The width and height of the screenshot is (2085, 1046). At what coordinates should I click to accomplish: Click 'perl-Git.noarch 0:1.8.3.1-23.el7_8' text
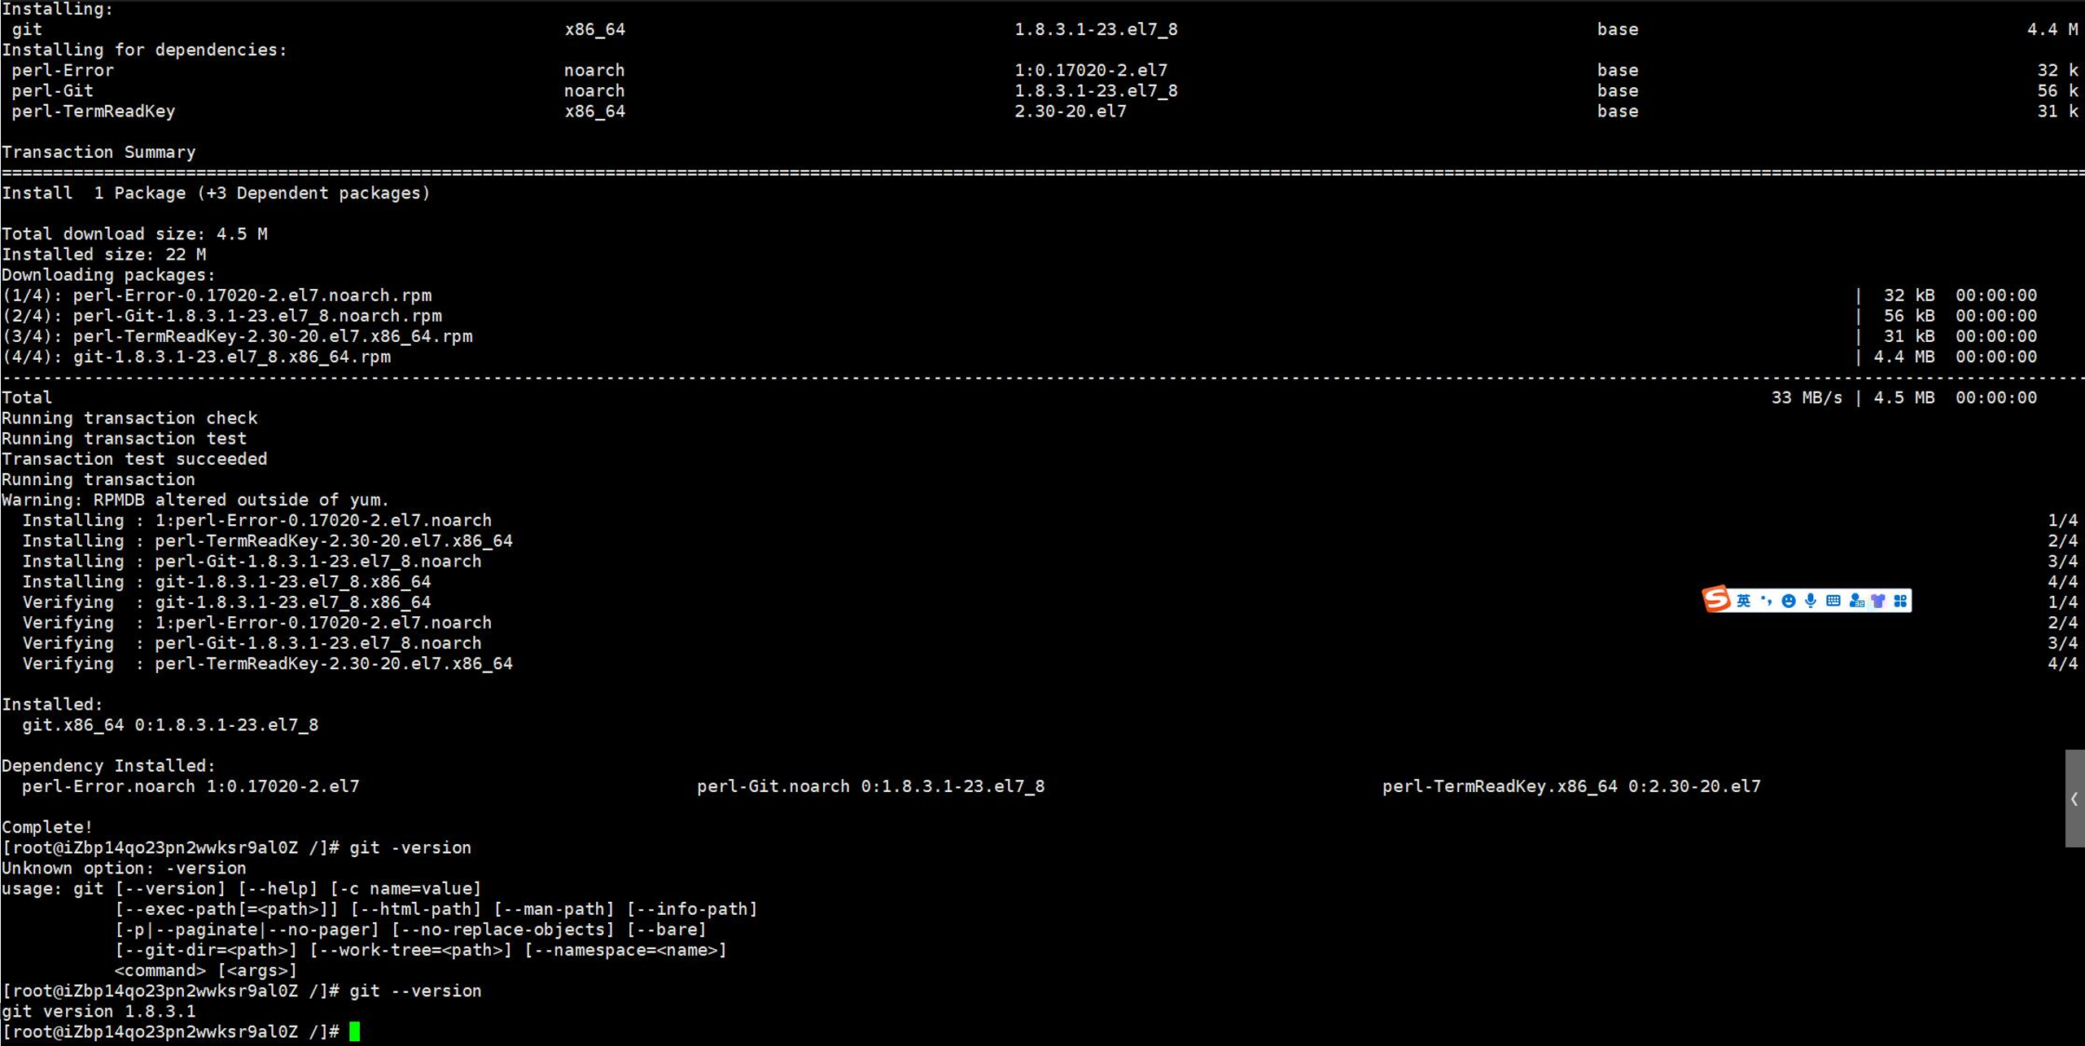coord(870,786)
